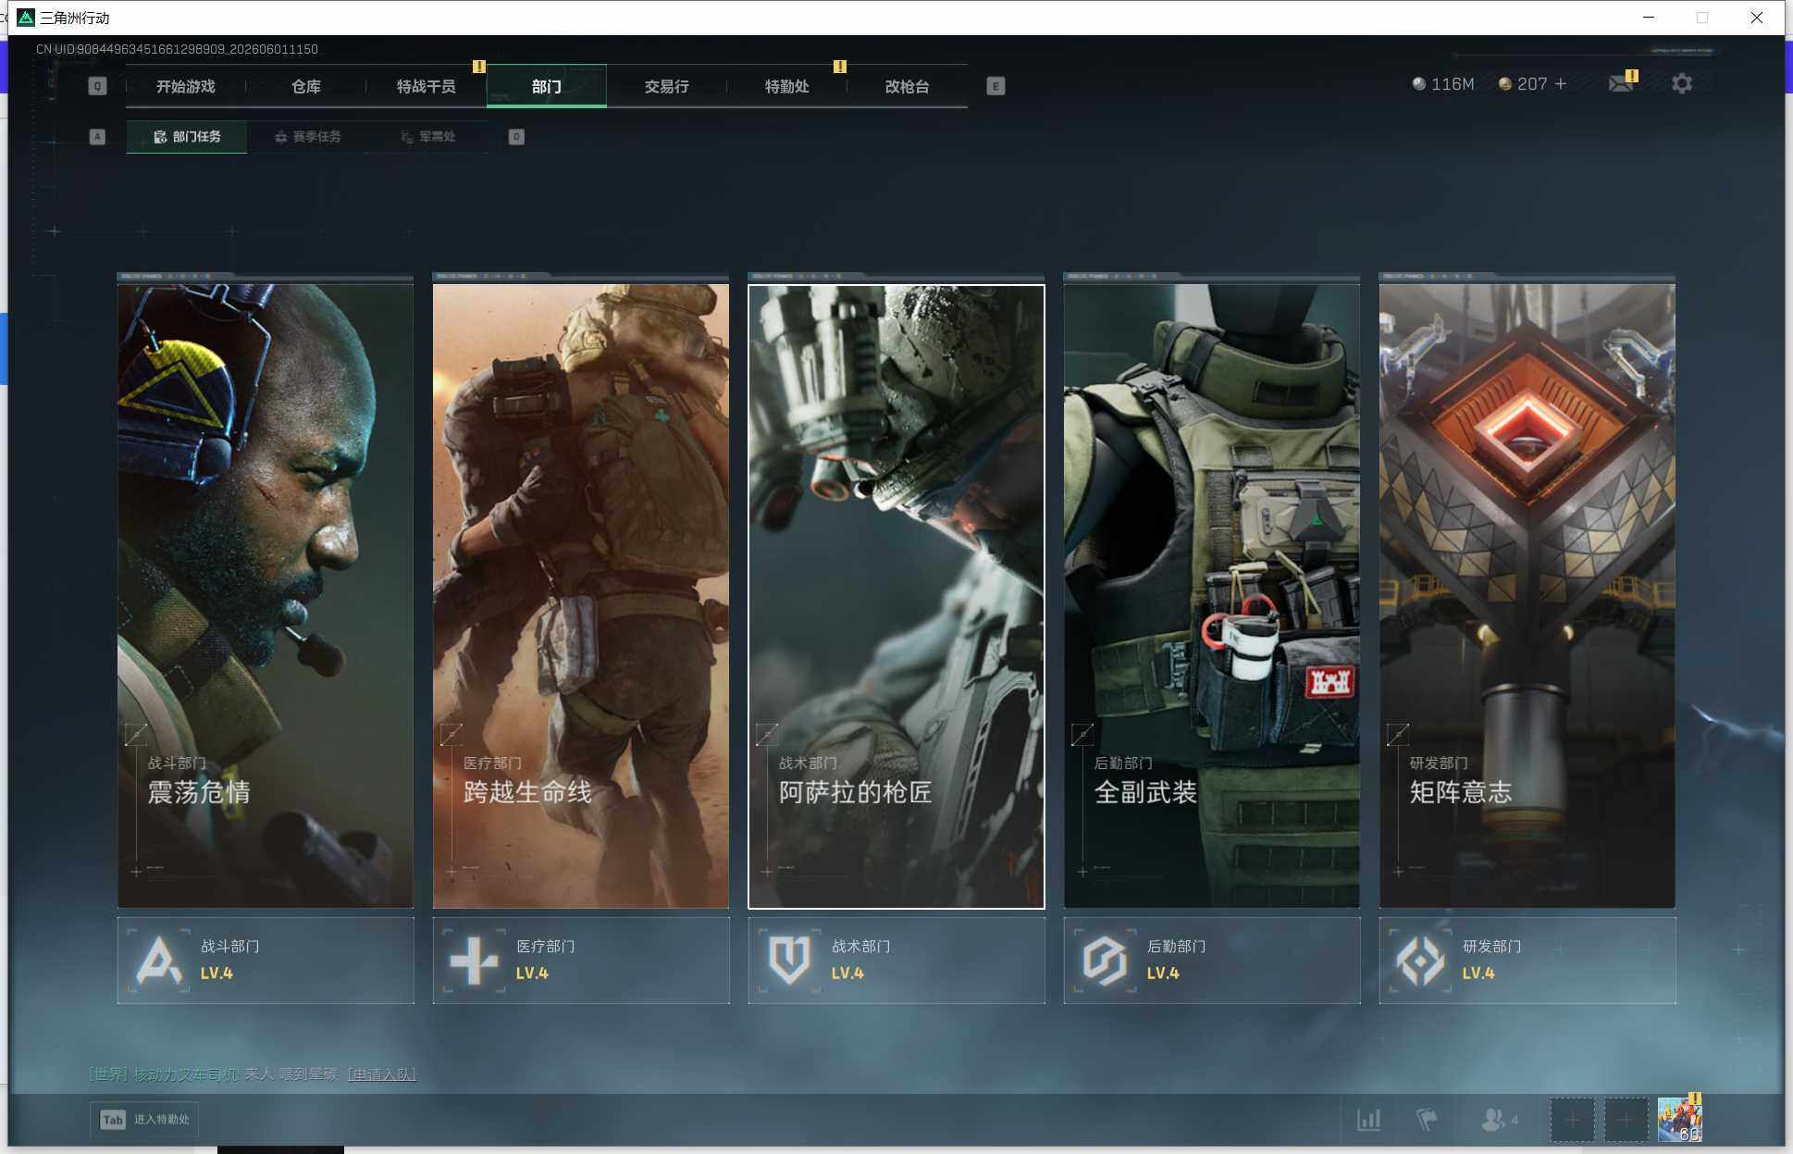This screenshot has height=1154, width=1793.
Task: Click the 后勤部门 LV.4 button
Action: tap(1212, 961)
